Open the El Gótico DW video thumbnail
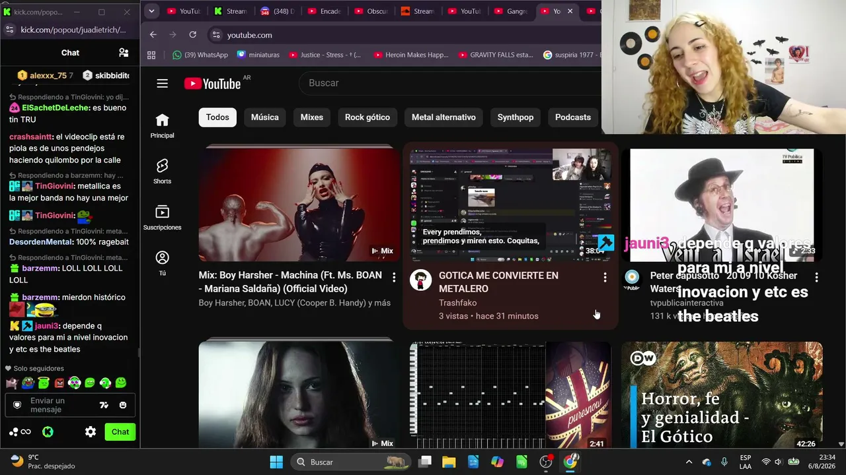Screen dimensions: 846x475 pyautogui.click(x=722, y=395)
